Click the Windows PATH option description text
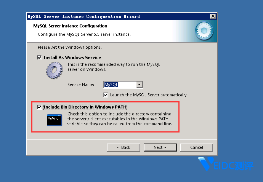 point(120,119)
